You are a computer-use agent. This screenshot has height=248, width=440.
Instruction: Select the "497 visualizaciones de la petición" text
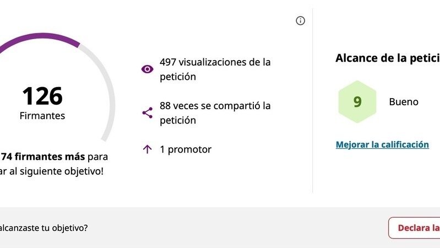[215, 69]
